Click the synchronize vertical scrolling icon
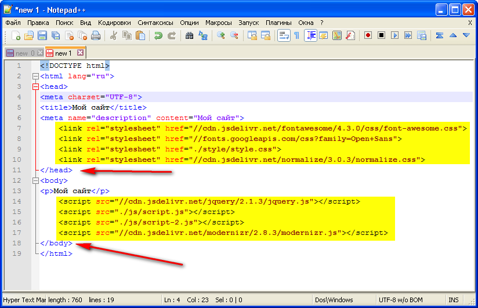The image size is (478, 308). click(252, 36)
